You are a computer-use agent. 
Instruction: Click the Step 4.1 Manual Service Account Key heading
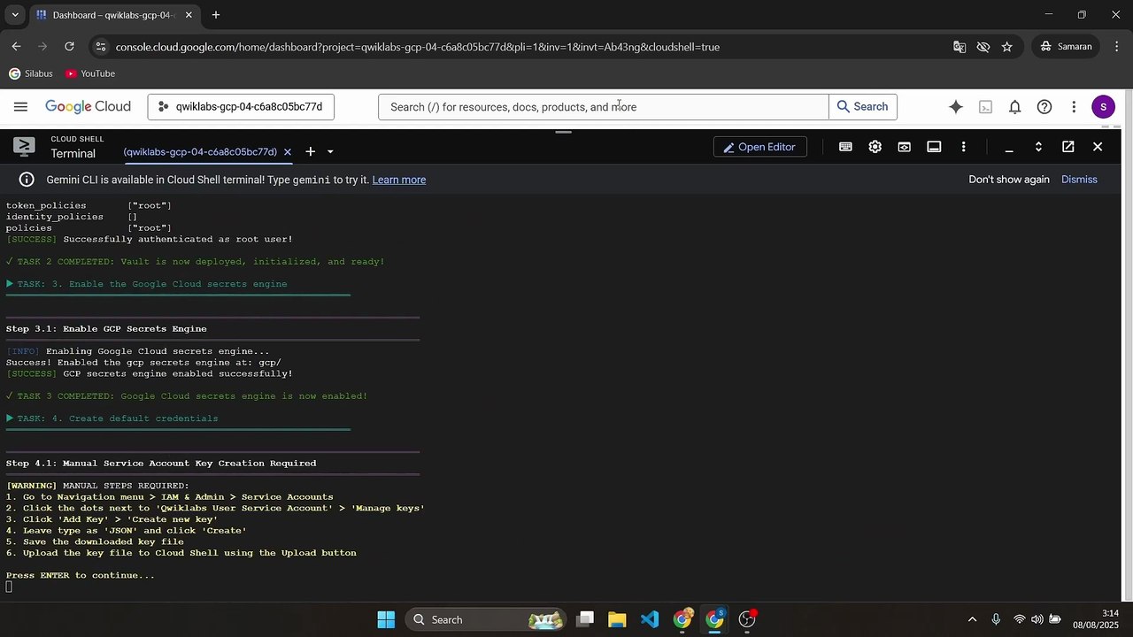click(161, 463)
